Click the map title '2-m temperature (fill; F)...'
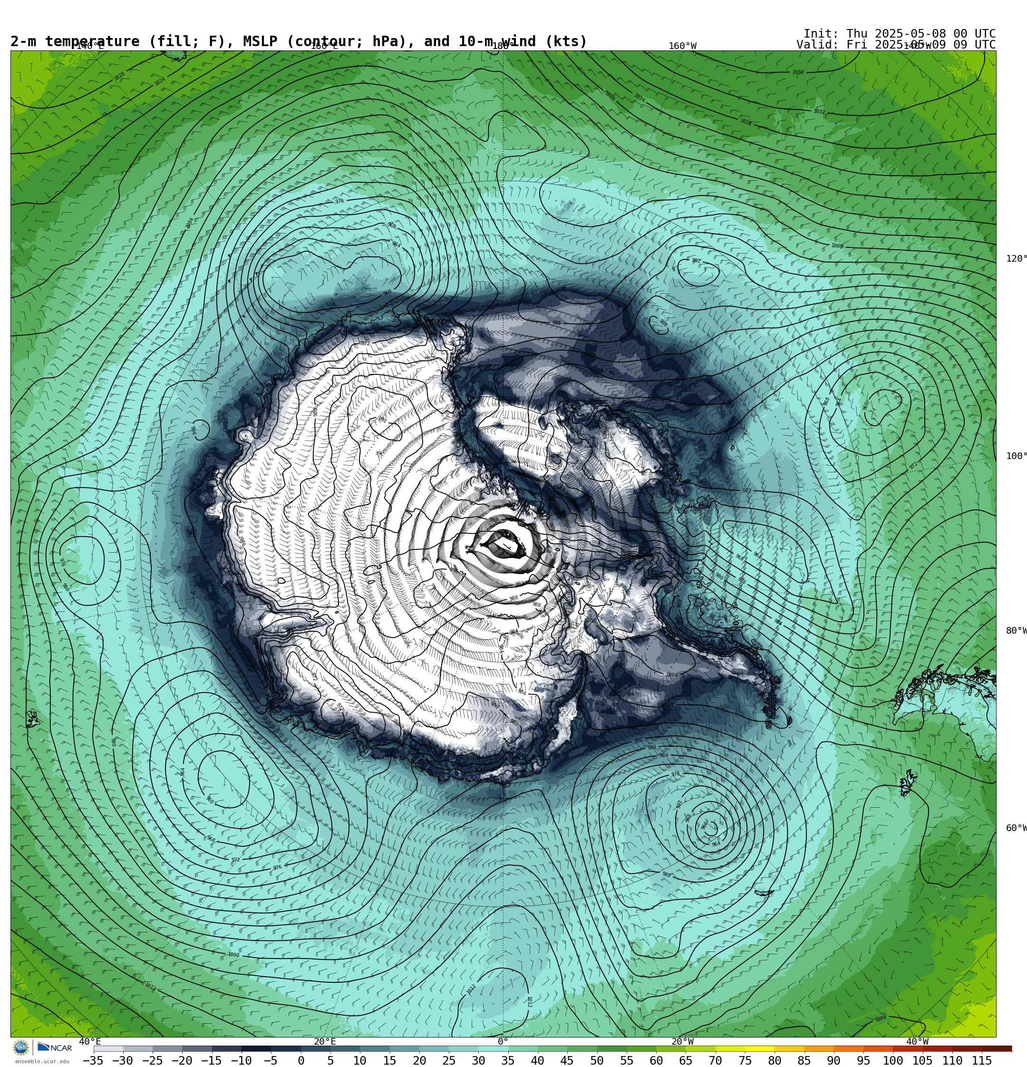Image resolution: width=1027 pixels, height=1067 pixels. [299, 41]
